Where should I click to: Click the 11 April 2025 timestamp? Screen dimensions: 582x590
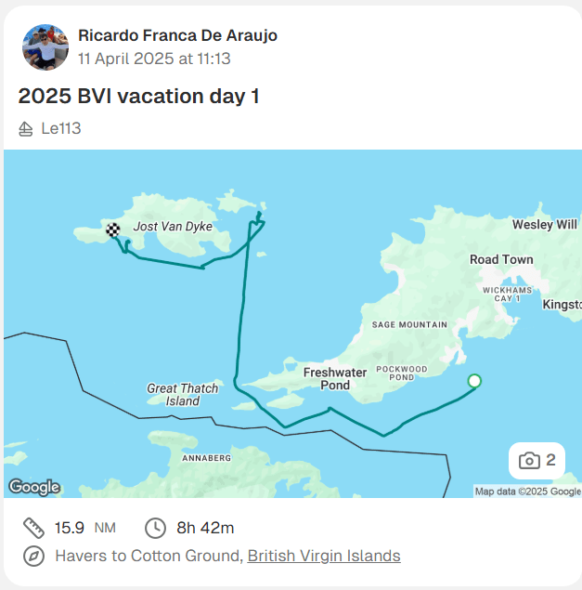pyautogui.click(x=154, y=59)
